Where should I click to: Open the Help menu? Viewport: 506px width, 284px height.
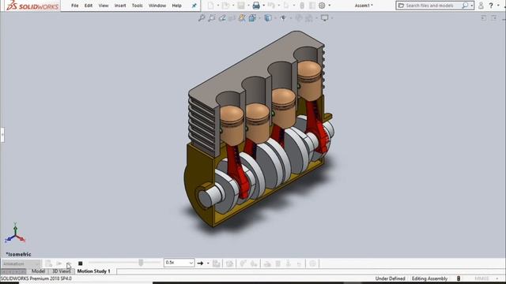pos(176,6)
